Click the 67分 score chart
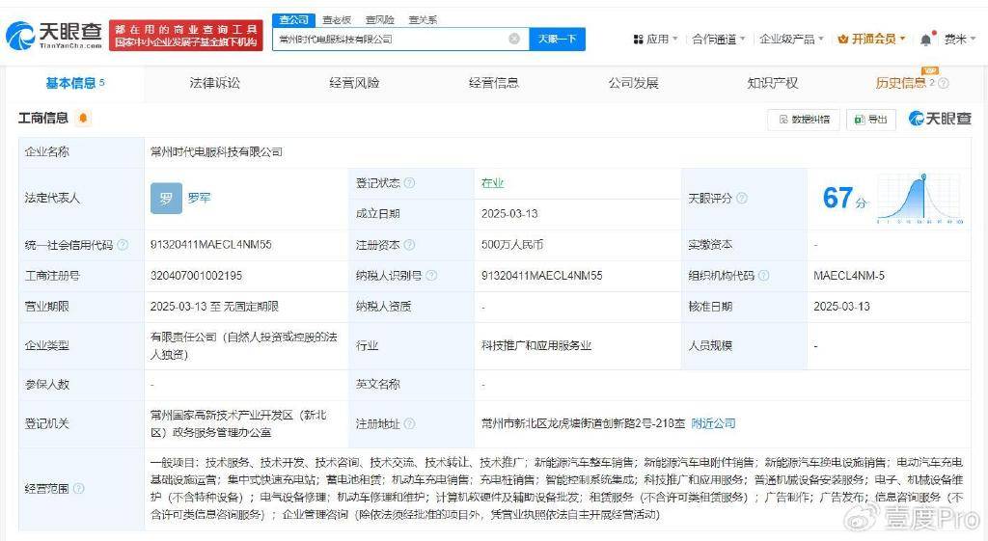 point(919,198)
